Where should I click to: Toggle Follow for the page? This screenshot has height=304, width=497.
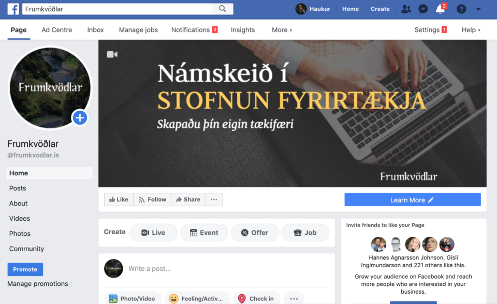(152, 200)
